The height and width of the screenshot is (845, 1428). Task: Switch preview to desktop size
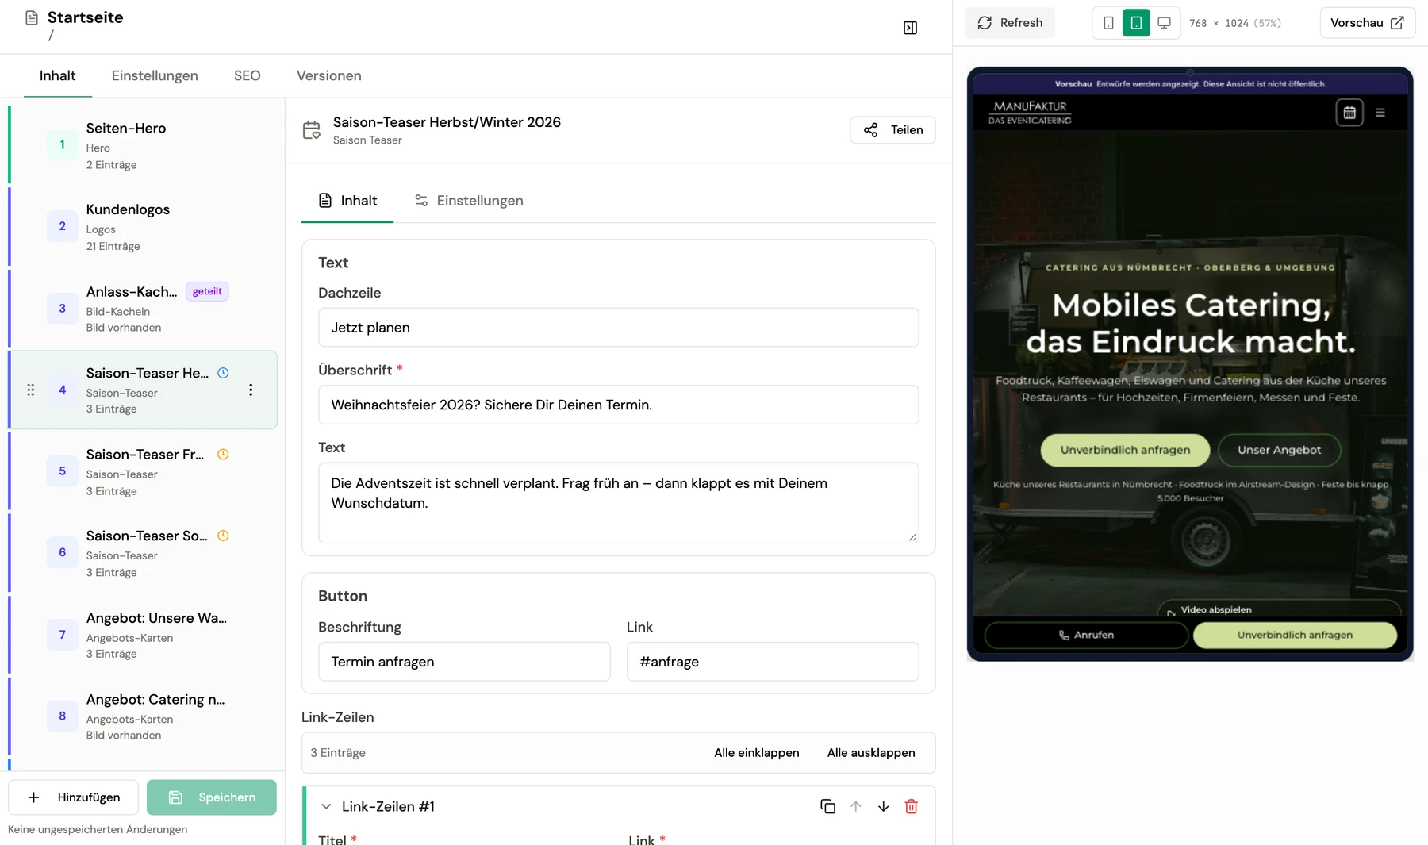click(1164, 23)
